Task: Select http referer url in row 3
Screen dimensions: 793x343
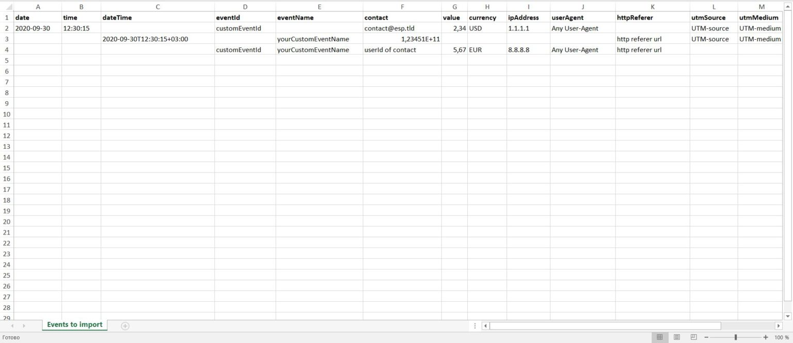Action: pyautogui.click(x=653, y=39)
